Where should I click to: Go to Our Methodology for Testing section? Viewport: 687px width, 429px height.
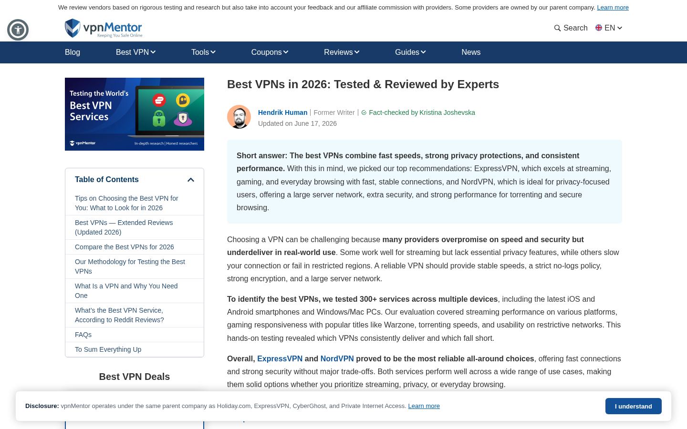click(x=130, y=266)
